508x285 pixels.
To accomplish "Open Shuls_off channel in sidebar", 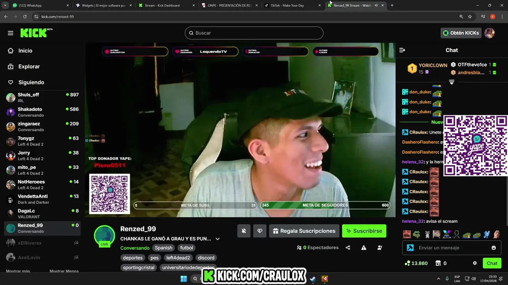I will point(42,97).
